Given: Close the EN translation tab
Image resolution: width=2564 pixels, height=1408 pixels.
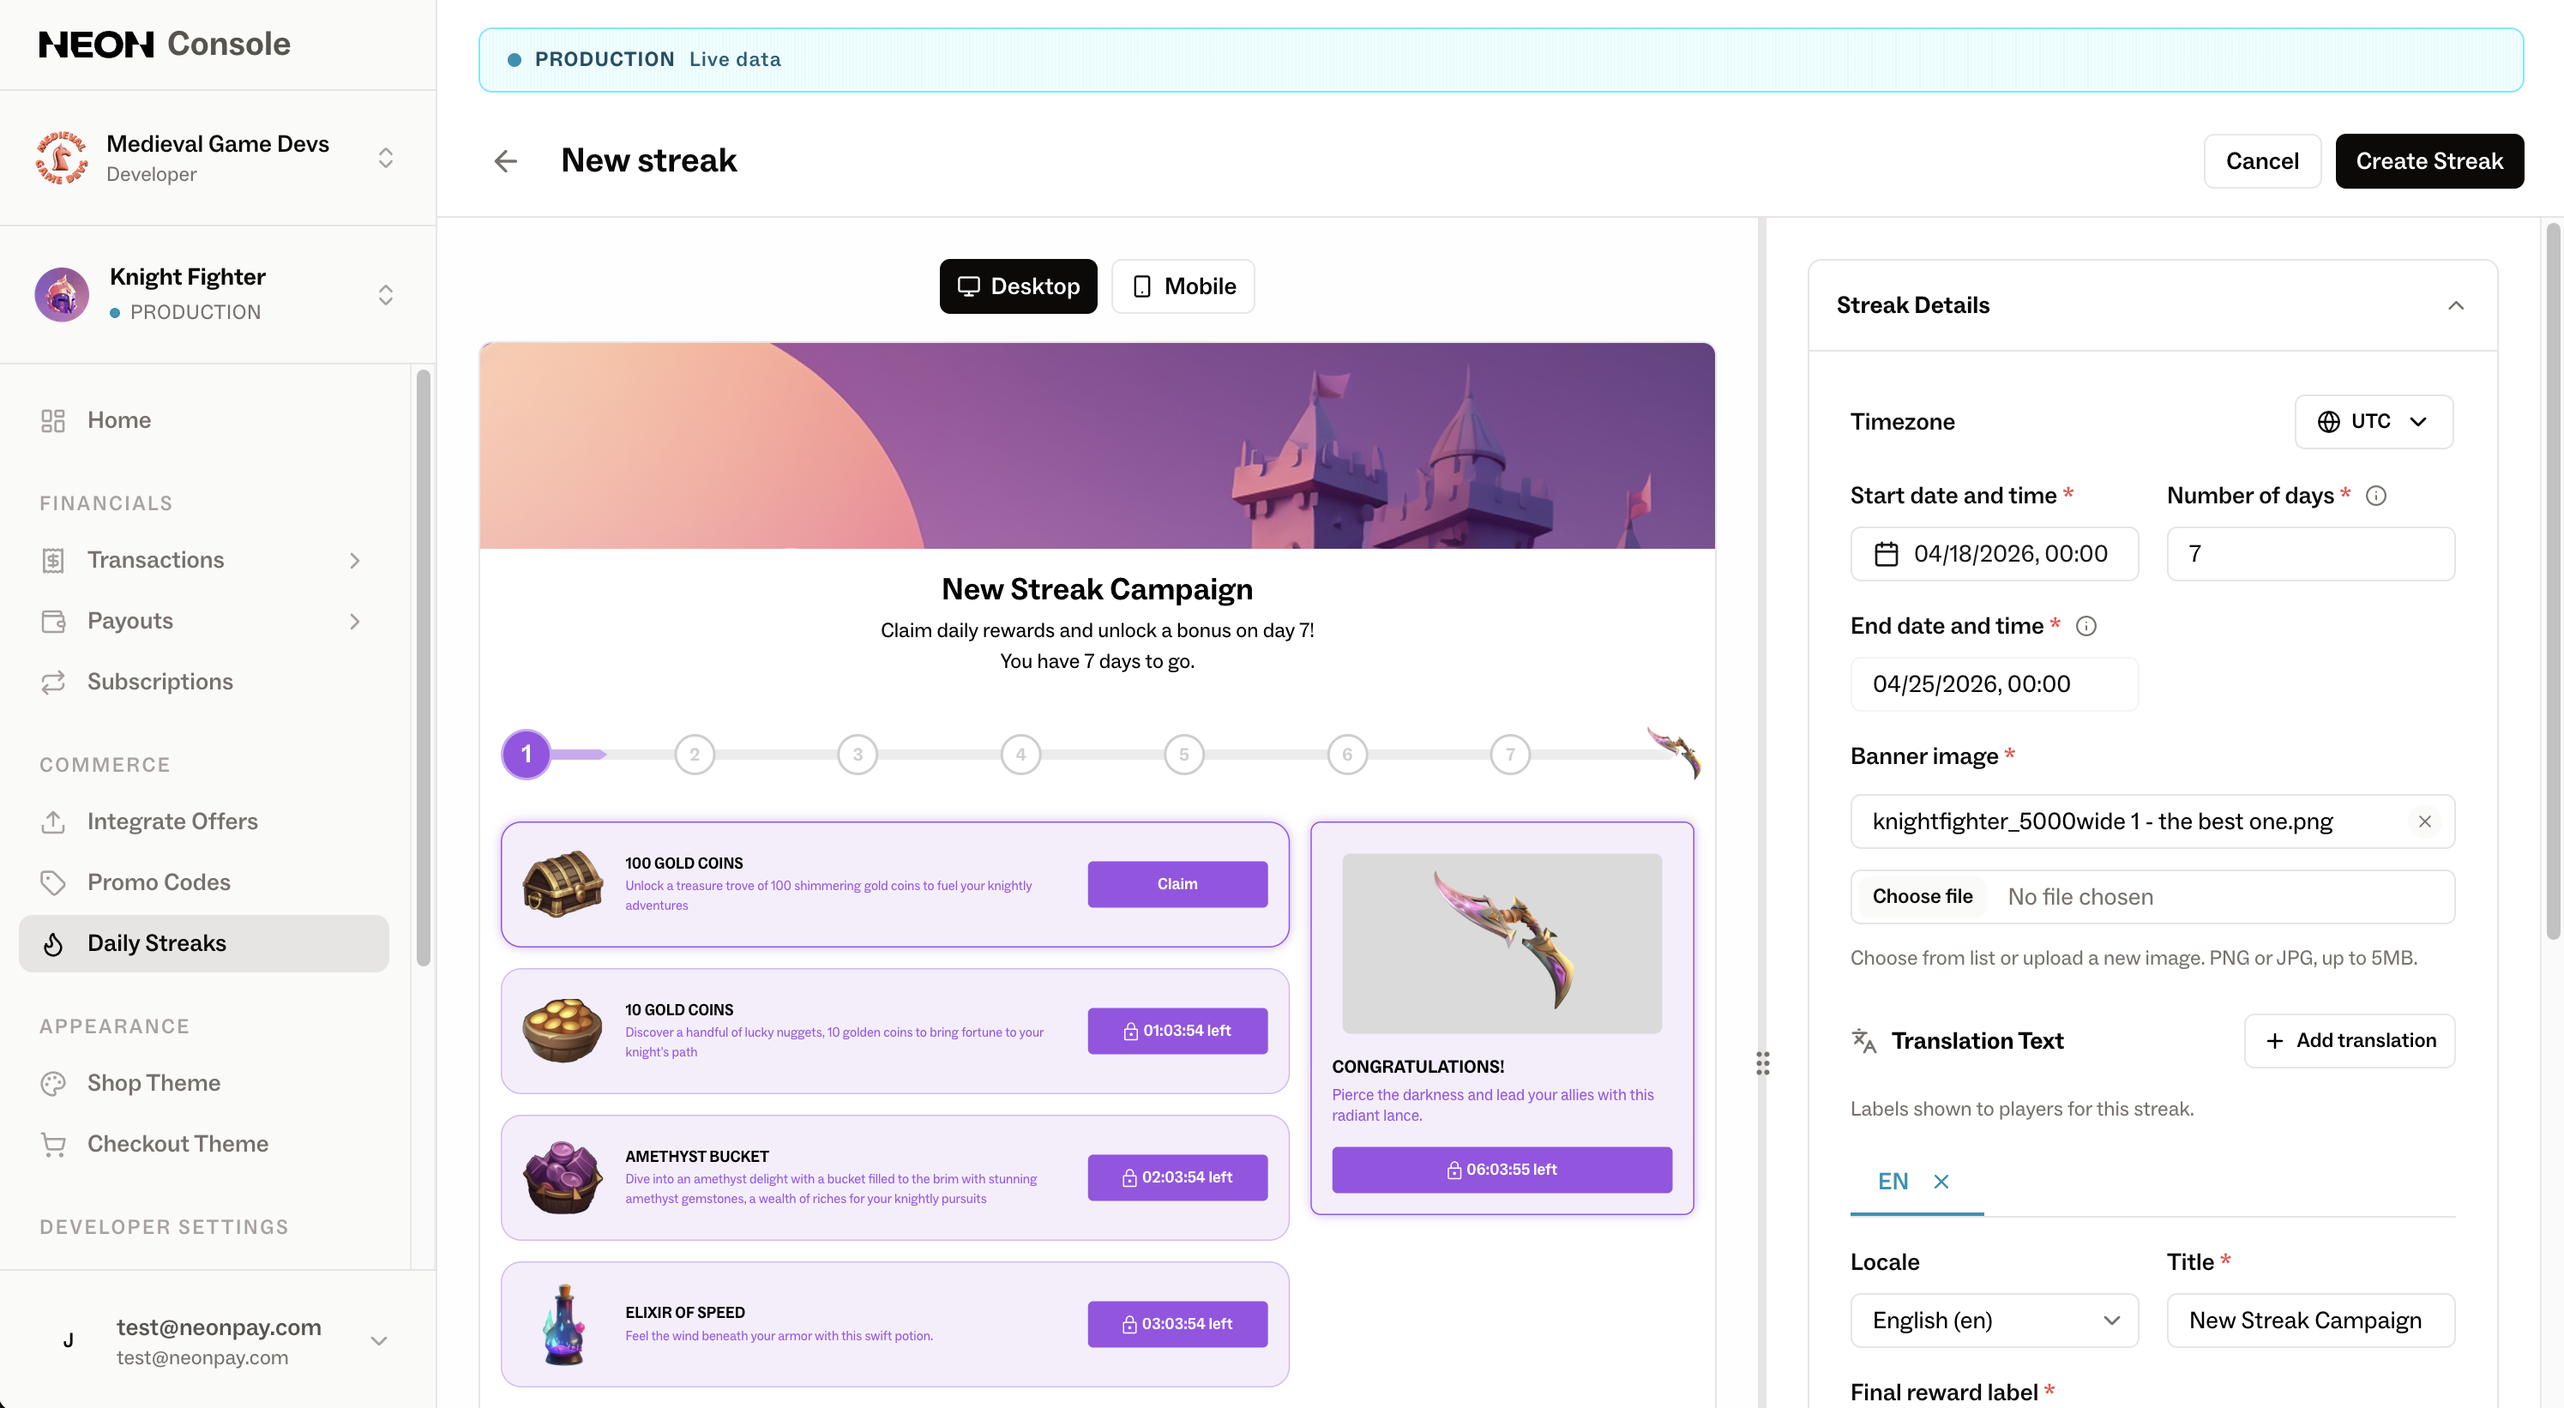Looking at the screenshot, I should (x=1941, y=1182).
